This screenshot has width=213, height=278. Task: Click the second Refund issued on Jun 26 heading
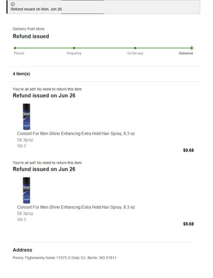[x=44, y=169]
